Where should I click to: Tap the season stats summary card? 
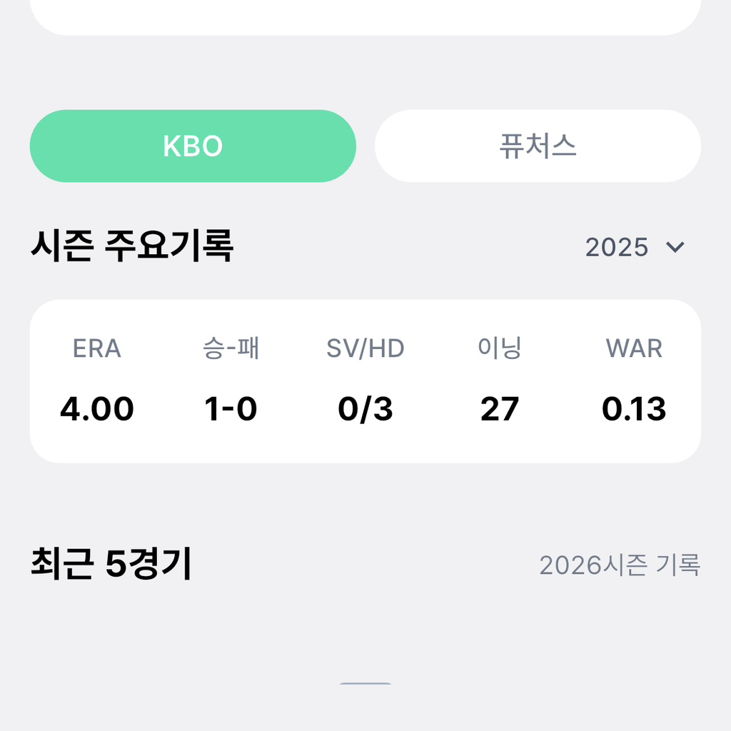(x=365, y=381)
